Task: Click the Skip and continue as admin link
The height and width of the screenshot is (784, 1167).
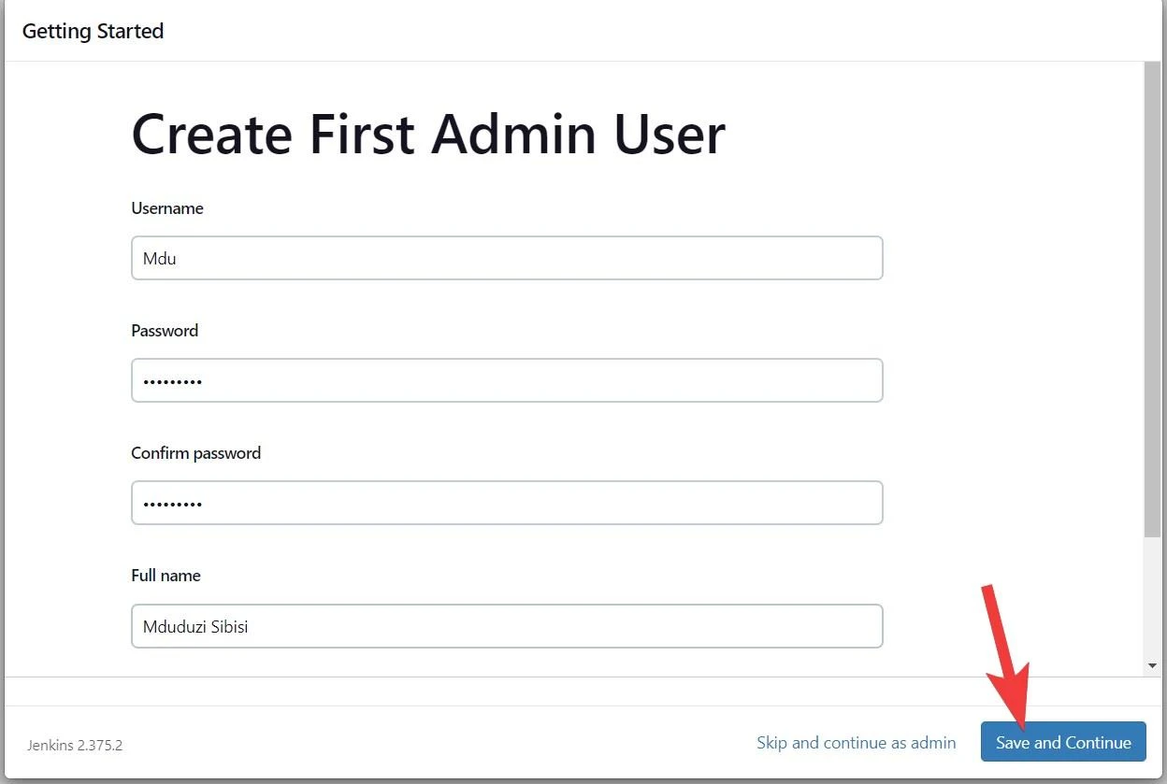Action: (x=856, y=742)
